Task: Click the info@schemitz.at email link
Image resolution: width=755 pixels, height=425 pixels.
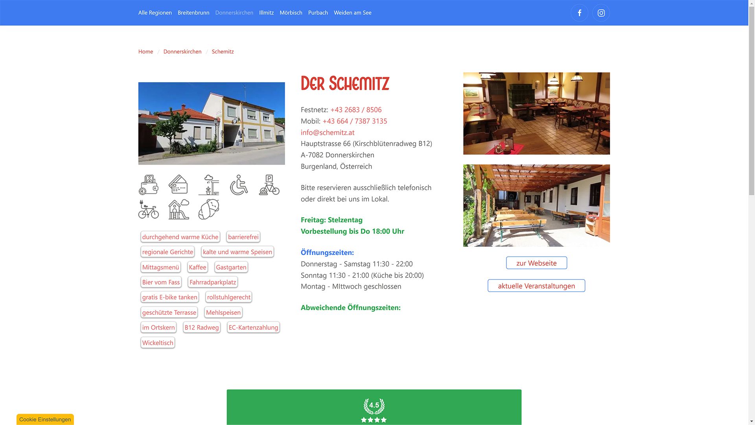Action: coord(328,133)
